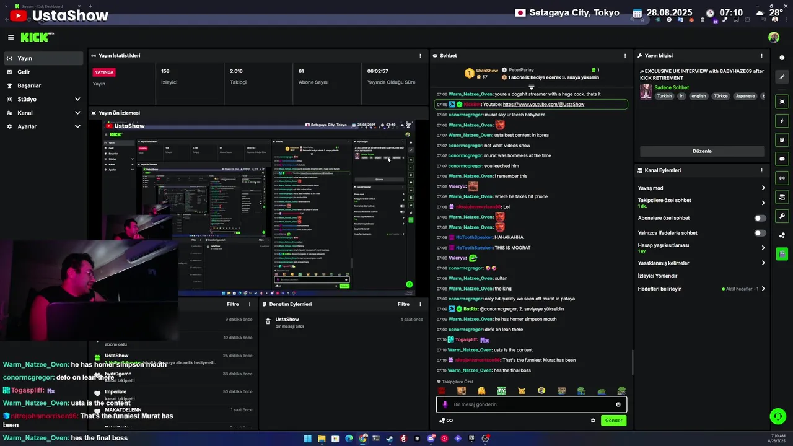Focus the Bir mesaj gönderin input
This screenshot has width=793, height=446.
pyautogui.click(x=533, y=404)
